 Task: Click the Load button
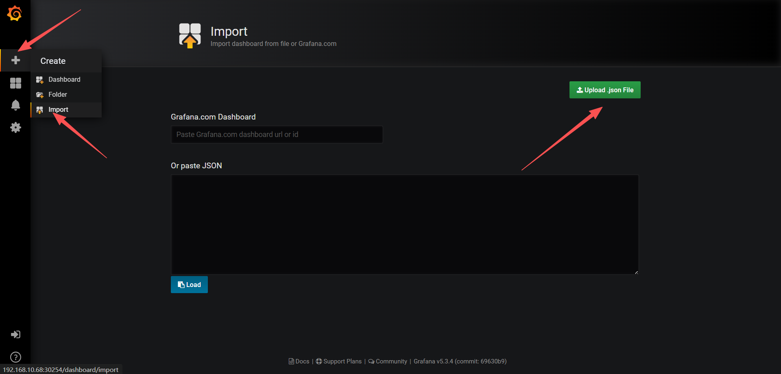[x=189, y=285]
